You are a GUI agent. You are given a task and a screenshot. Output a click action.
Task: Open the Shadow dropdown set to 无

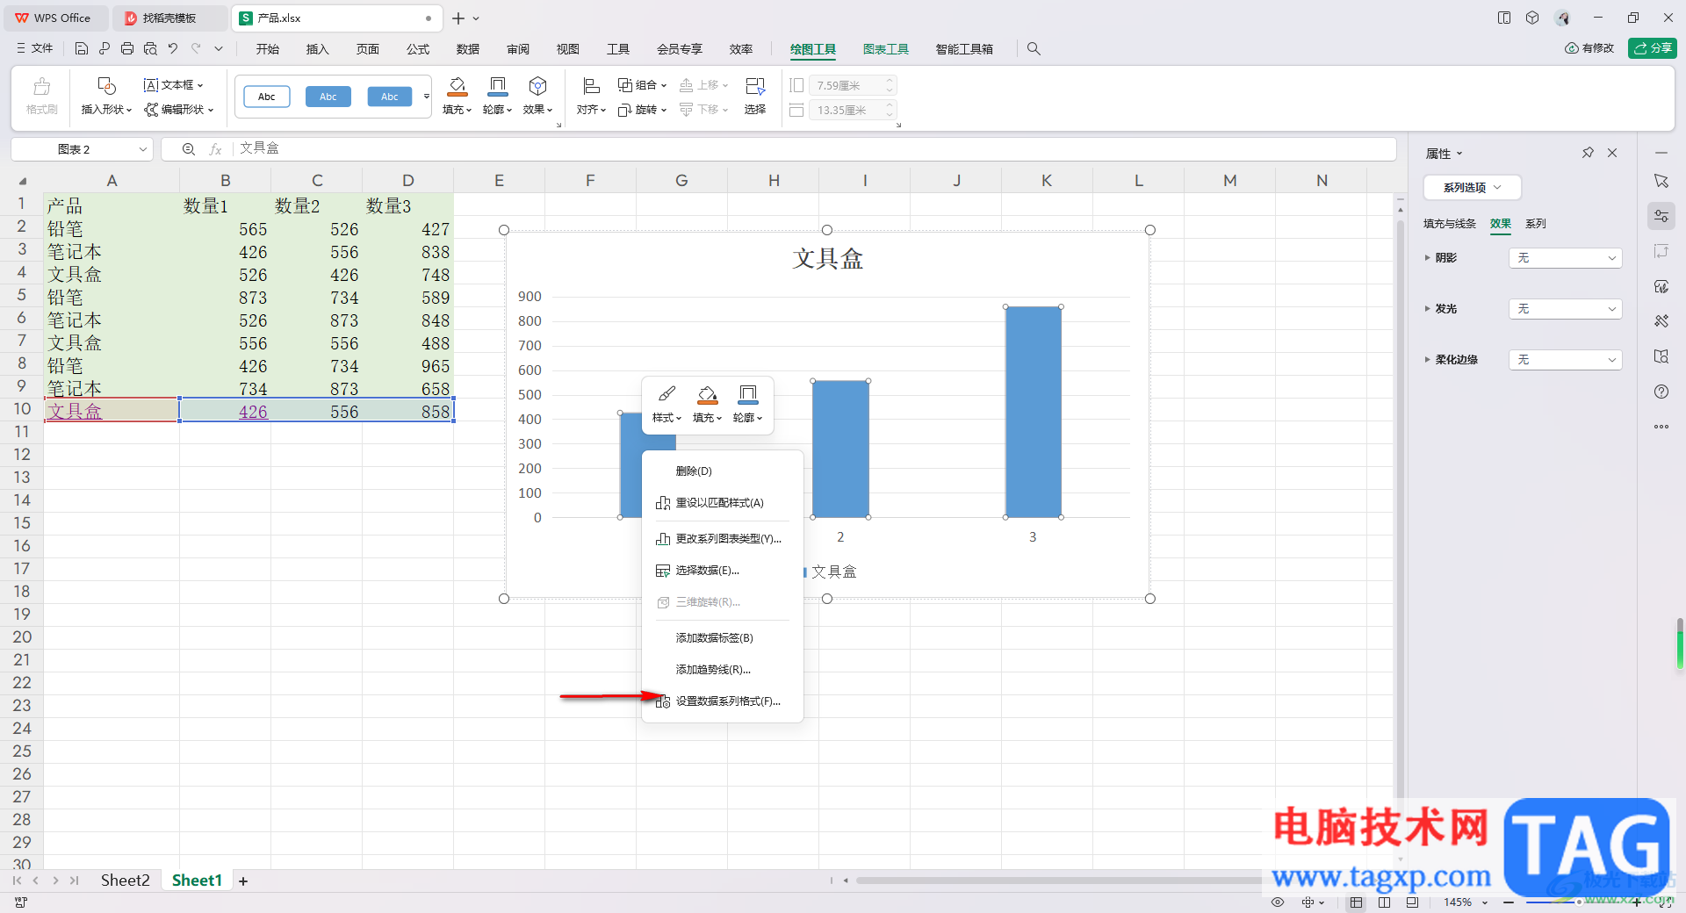click(x=1565, y=258)
